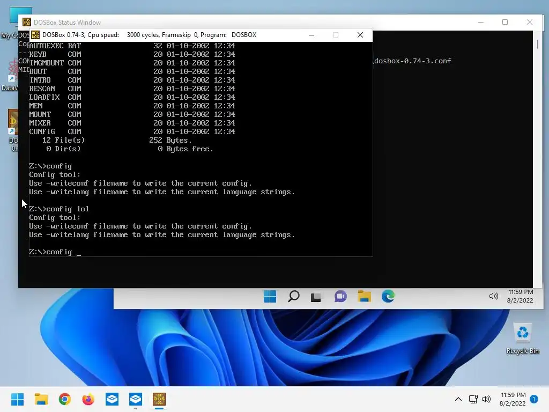Click the MEM COM file row

coord(132,106)
